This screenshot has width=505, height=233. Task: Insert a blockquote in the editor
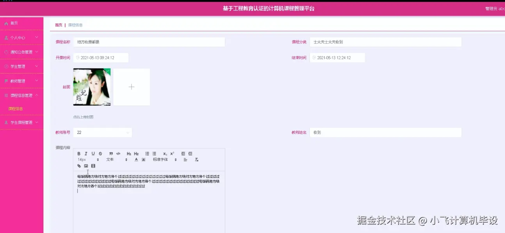[x=111, y=154]
